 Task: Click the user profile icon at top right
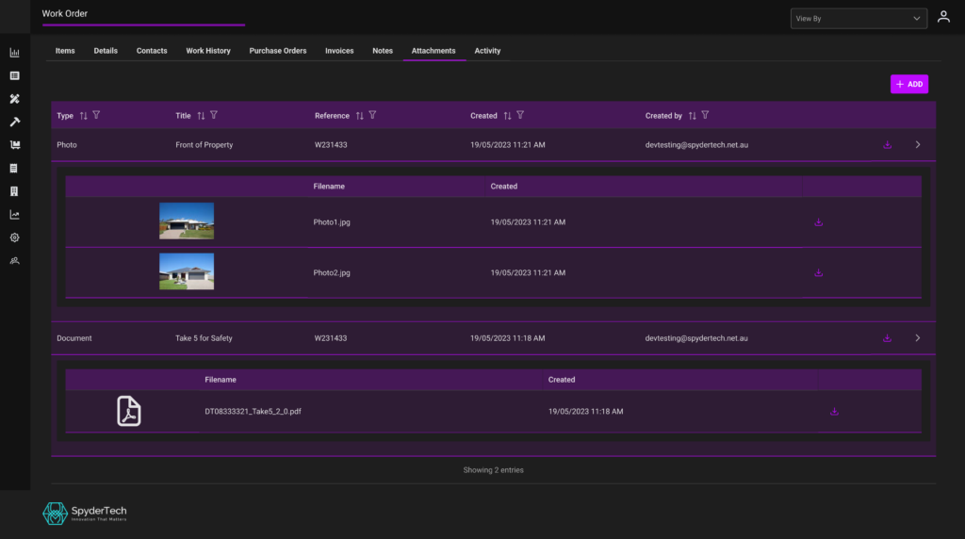pyautogui.click(x=943, y=18)
